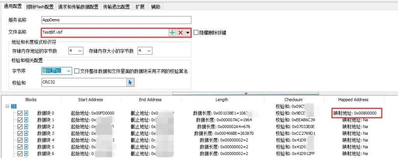Click the file icon of 数据块 4
398x158 pixels.
point(26,140)
